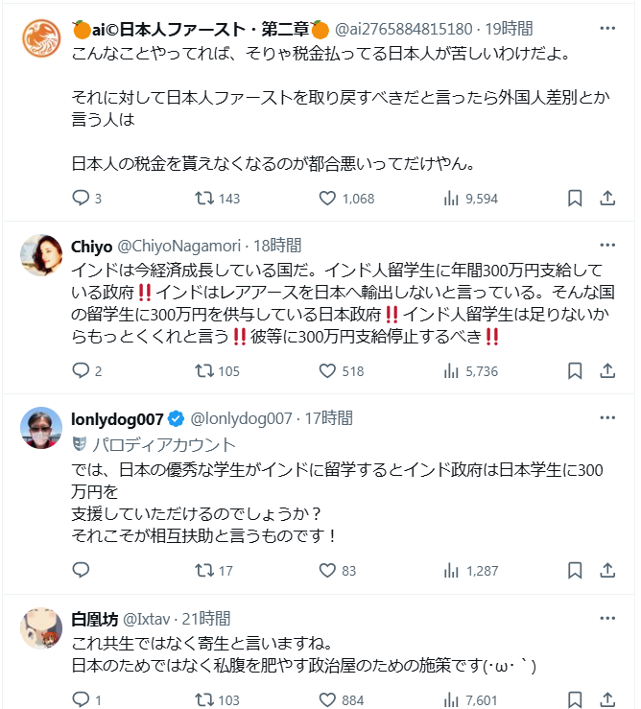641x709 pixels.
Task: View analytics showing 1,287 views
Action: [451, 570]
